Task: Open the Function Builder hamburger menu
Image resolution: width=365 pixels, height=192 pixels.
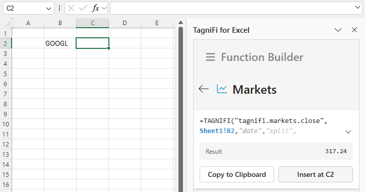Action: (210, 57)
